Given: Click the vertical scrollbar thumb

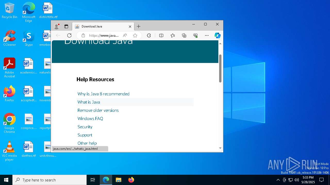Looking at the screenshot, I should (220, 68).
